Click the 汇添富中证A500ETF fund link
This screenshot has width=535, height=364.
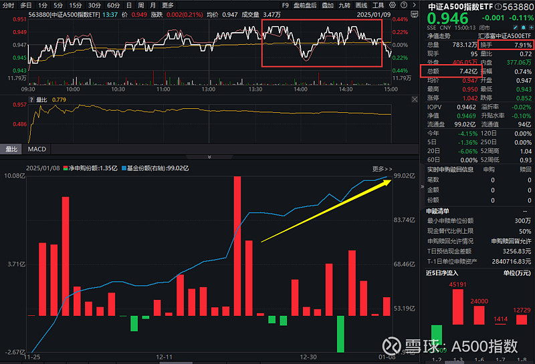505,36
